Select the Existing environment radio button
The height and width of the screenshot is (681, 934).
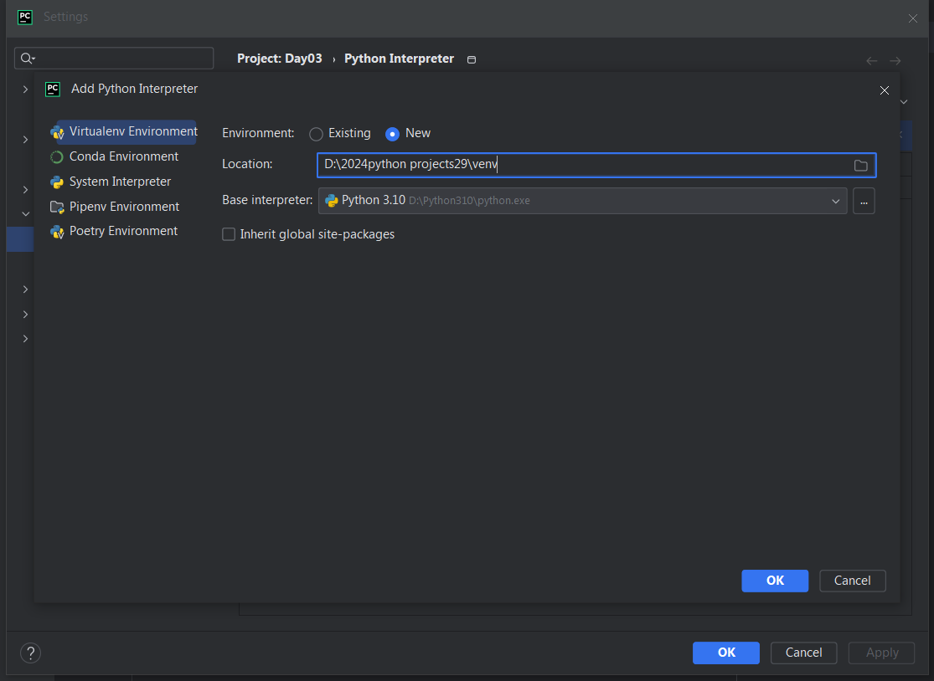click(316, 134)
